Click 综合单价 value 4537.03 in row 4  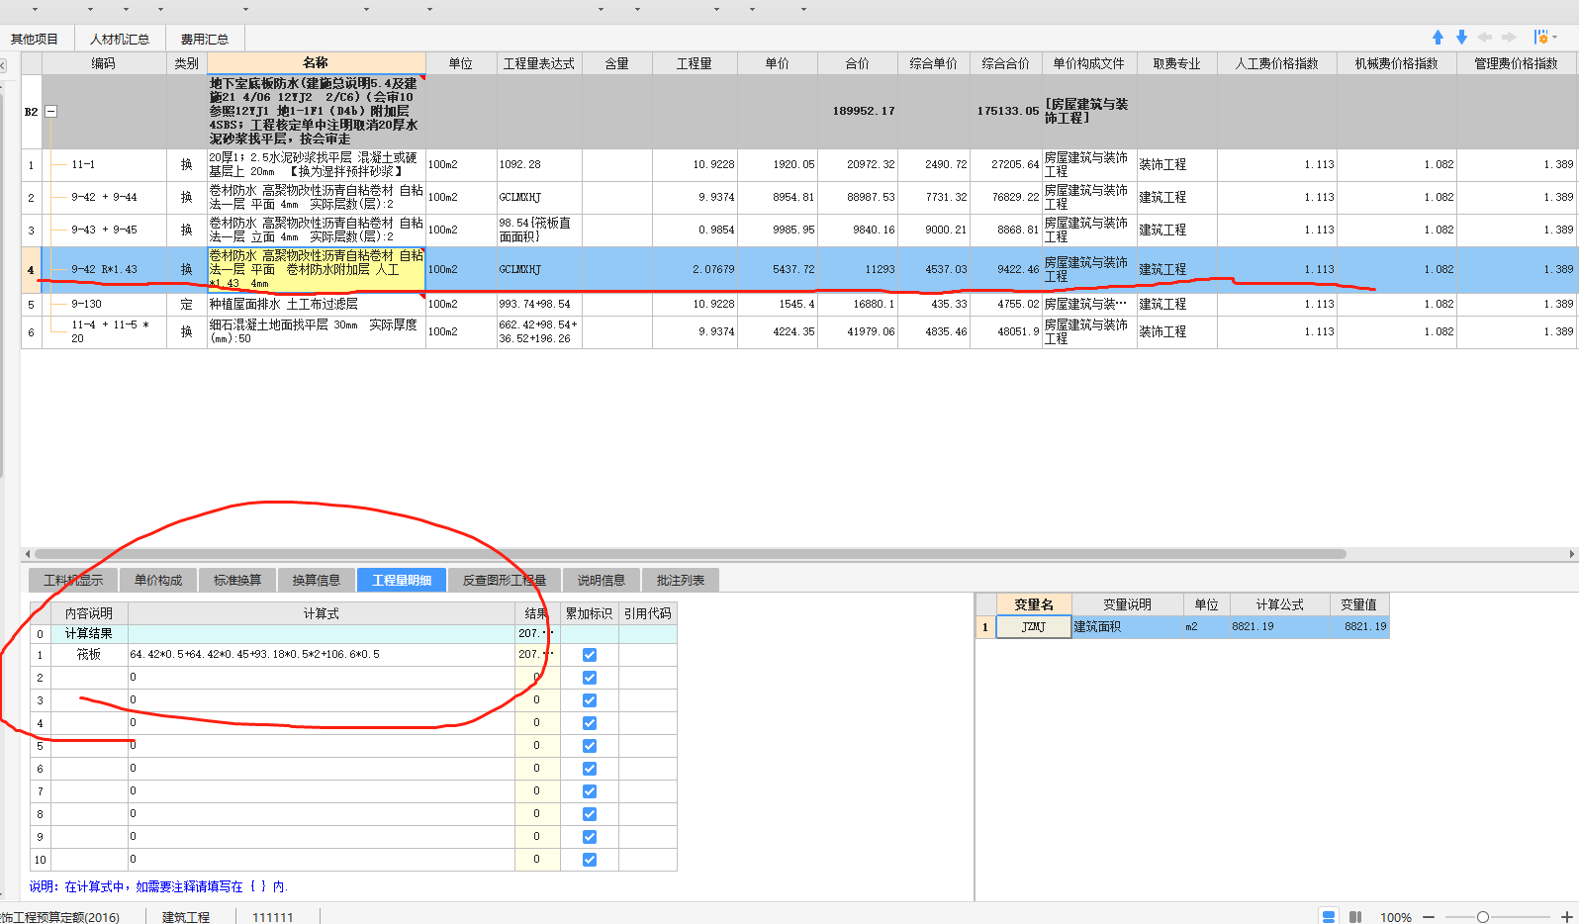point(934,270)
